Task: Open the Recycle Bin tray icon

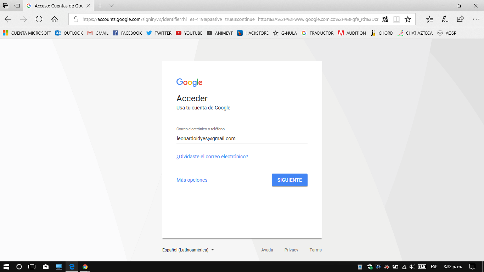Action: tap(360, 267)
